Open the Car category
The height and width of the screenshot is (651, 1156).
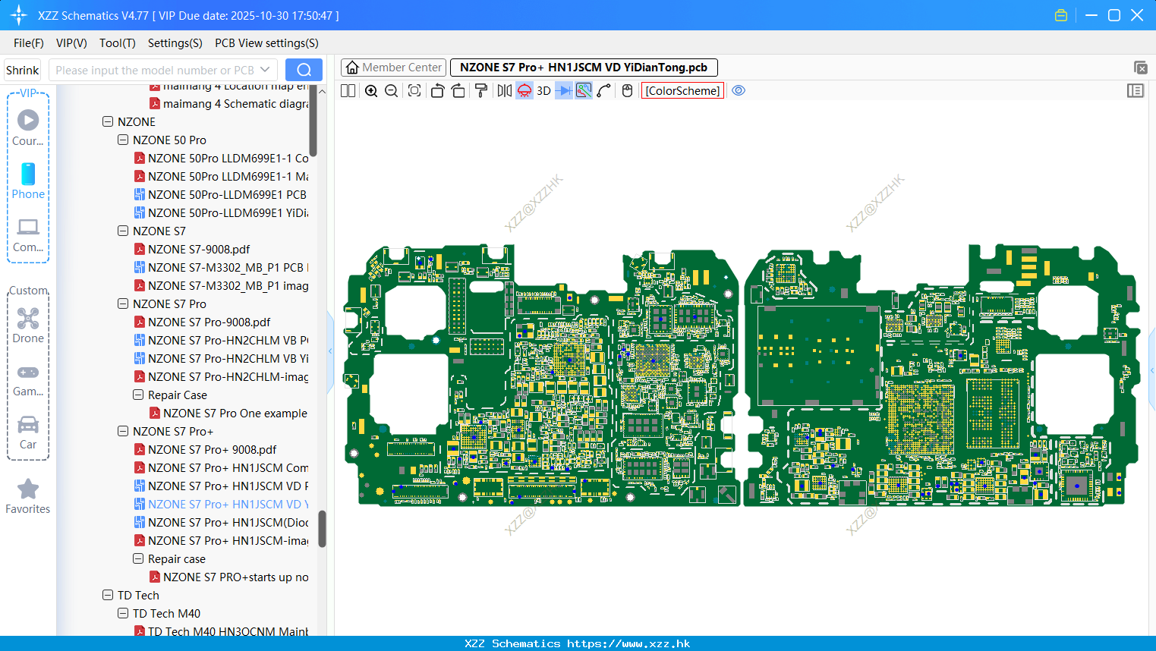click(28, 432)
